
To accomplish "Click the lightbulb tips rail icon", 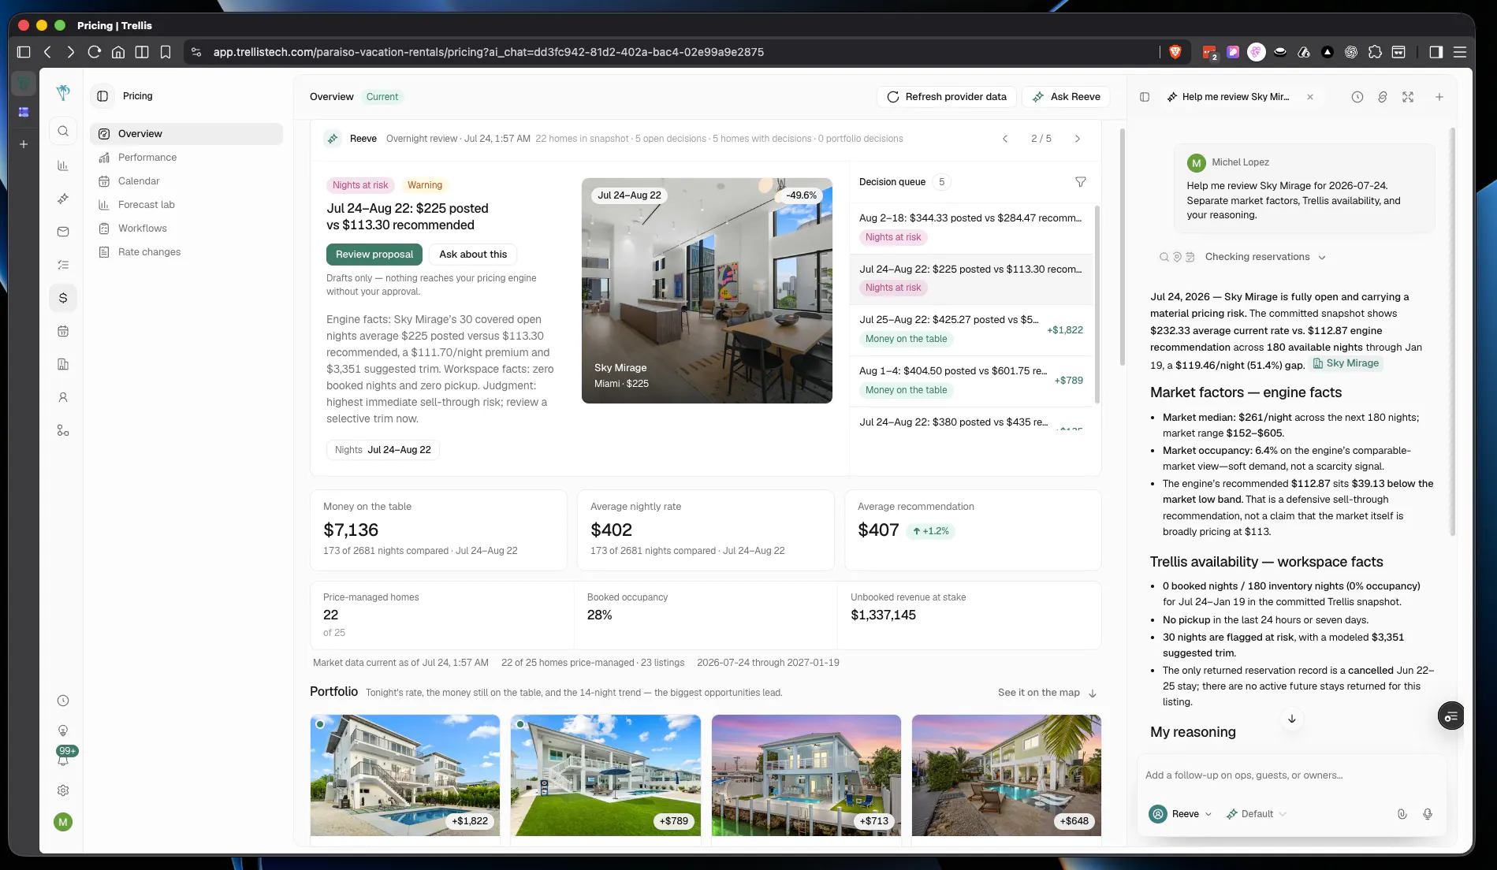I will pos(63,731).
